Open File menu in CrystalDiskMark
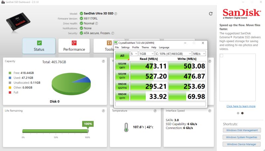 (x=117, y=47)
